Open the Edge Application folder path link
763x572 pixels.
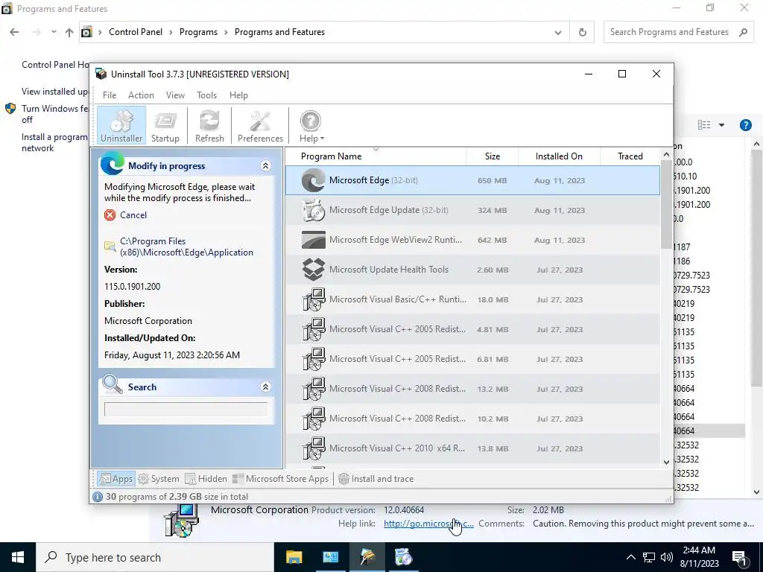(186, 247)
